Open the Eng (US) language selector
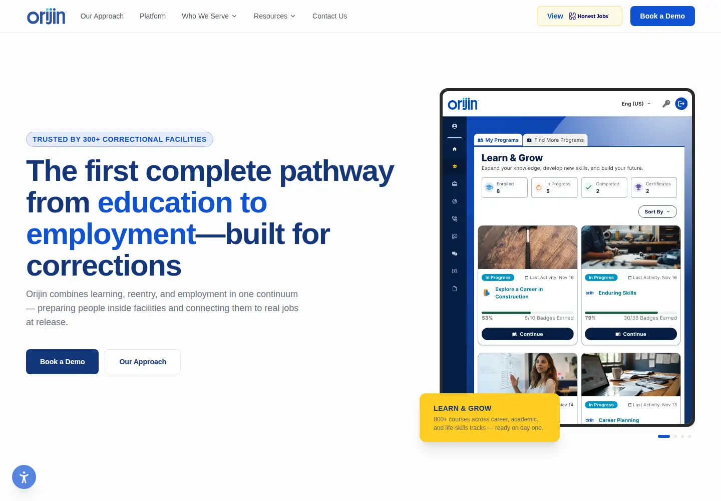721x501 pixels. point(636,104)
